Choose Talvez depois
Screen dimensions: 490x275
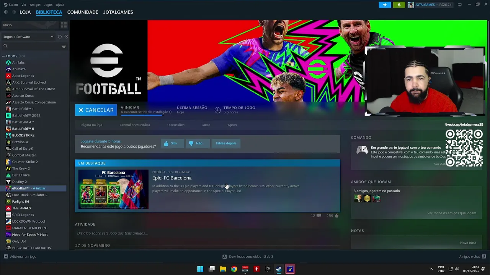pos(226,143)
